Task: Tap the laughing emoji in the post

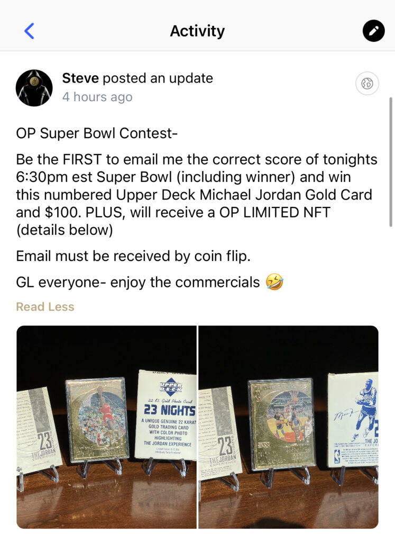Action: tap(274, 282)
